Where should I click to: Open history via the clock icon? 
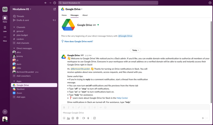click(x=55, y=3)
